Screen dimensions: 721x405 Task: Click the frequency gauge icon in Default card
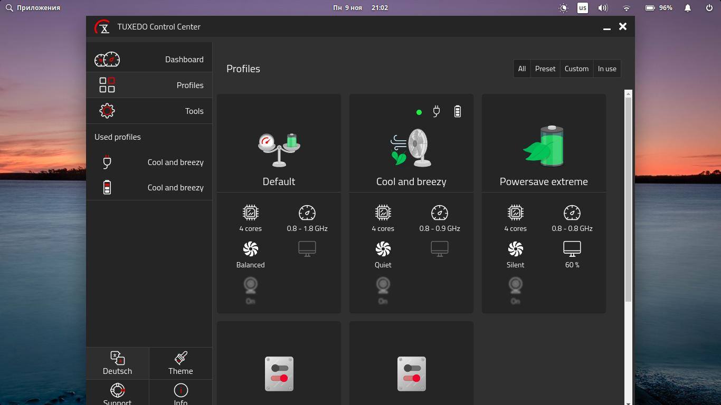click(307, 213)
